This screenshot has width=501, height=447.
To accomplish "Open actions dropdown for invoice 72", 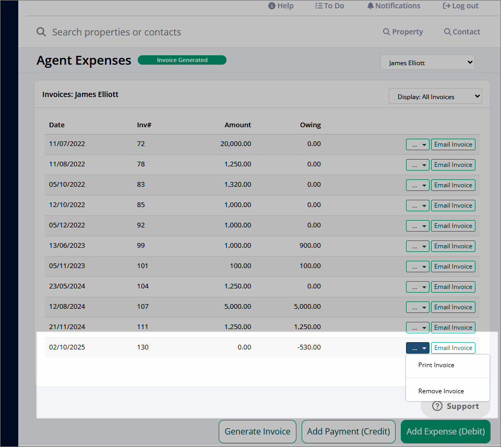I will (417, 144).
